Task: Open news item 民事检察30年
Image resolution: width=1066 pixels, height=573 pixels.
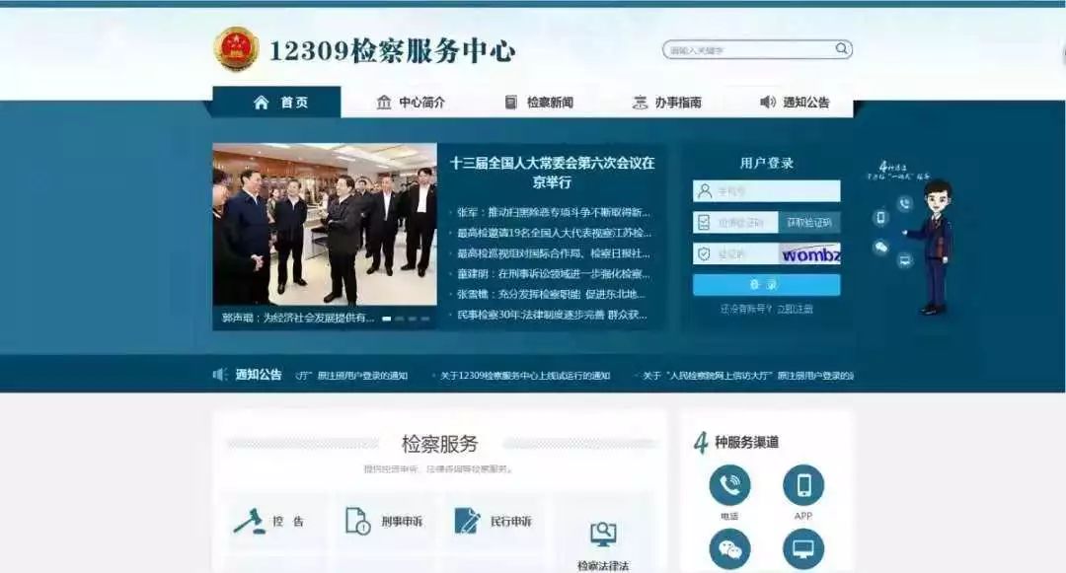Action: (552, 315)
